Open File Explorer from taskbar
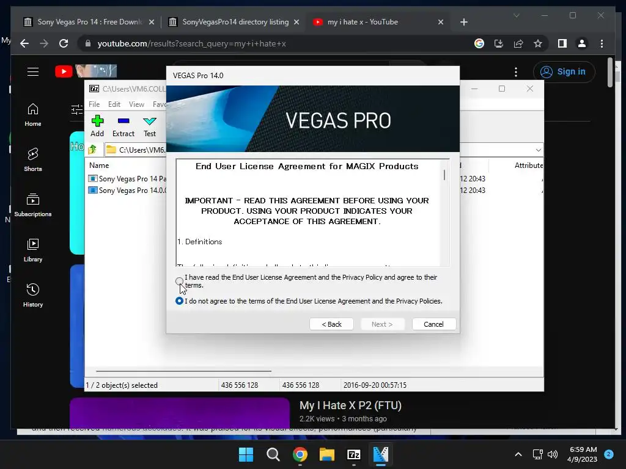Viewport: 626px width, 469px height. click(x=327, y=454)
